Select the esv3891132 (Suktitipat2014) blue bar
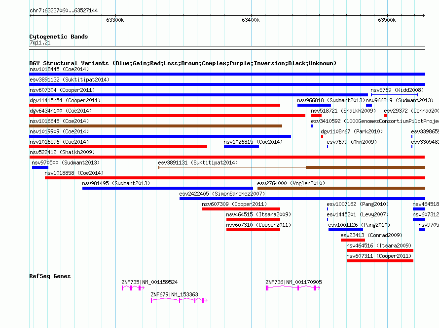The height and width of the screenshot is (328, 439). (x=227, y=84)
